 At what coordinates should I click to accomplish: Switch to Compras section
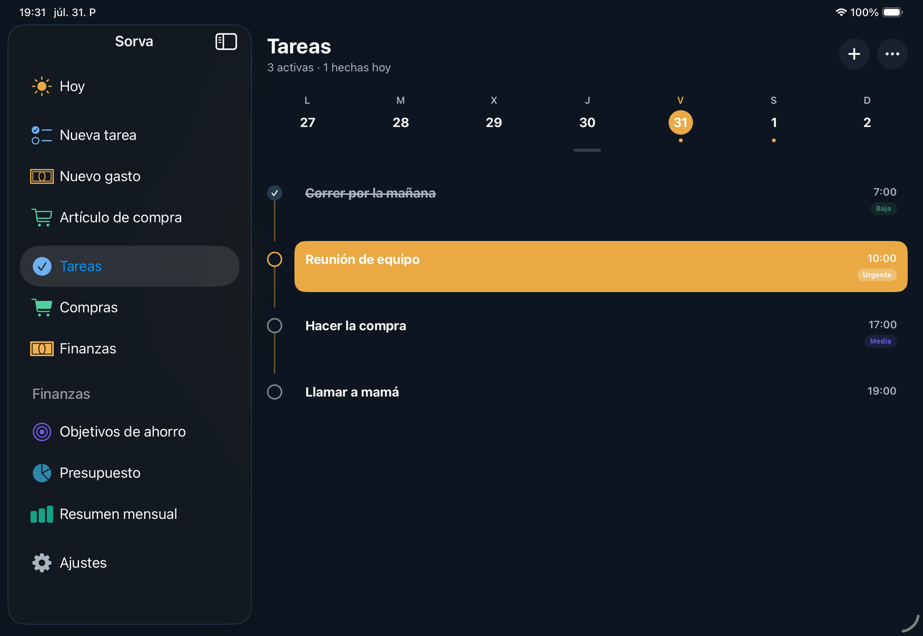point(130,307)
